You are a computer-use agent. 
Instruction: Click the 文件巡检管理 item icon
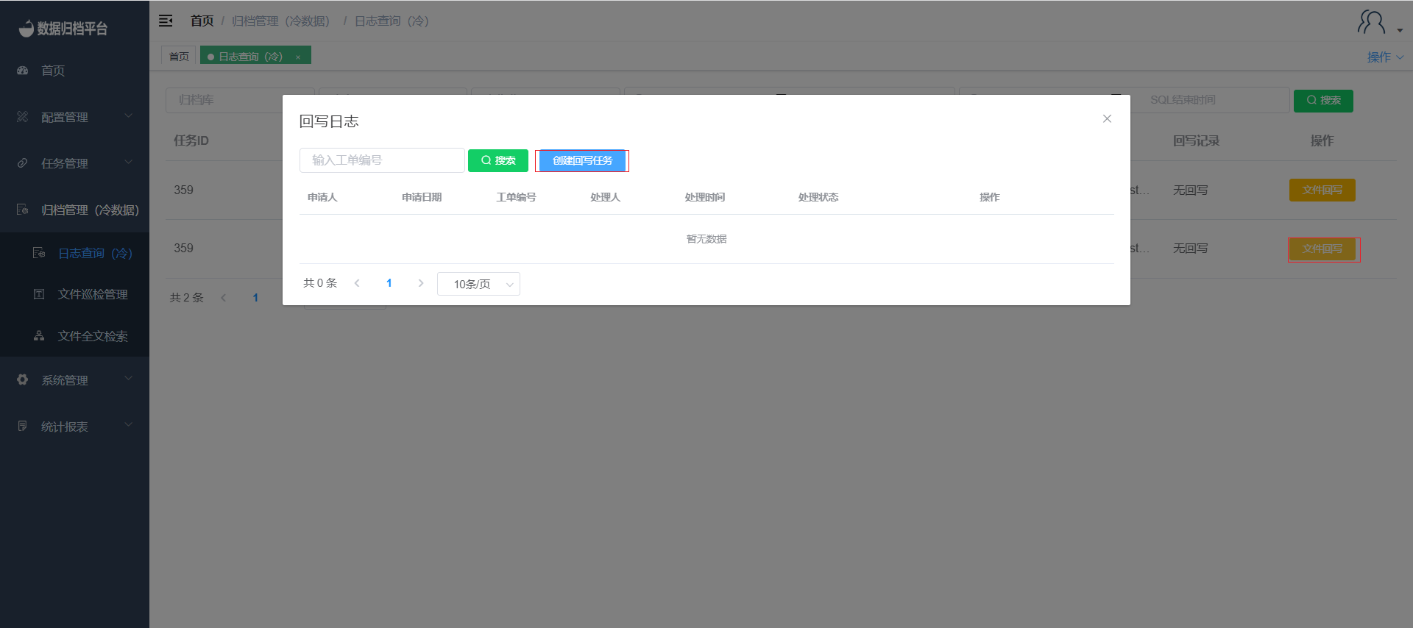tap(39, 294)
